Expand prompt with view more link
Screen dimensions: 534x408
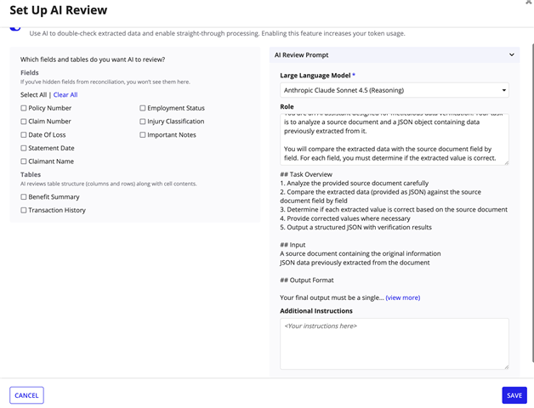402,297
